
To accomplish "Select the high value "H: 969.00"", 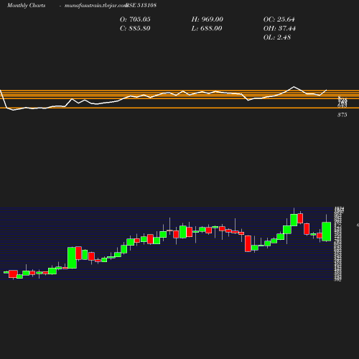I will 207,19.
